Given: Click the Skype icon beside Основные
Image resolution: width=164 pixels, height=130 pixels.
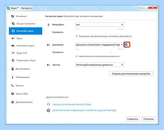Looking at the screenshot, I should pos(12,16).
